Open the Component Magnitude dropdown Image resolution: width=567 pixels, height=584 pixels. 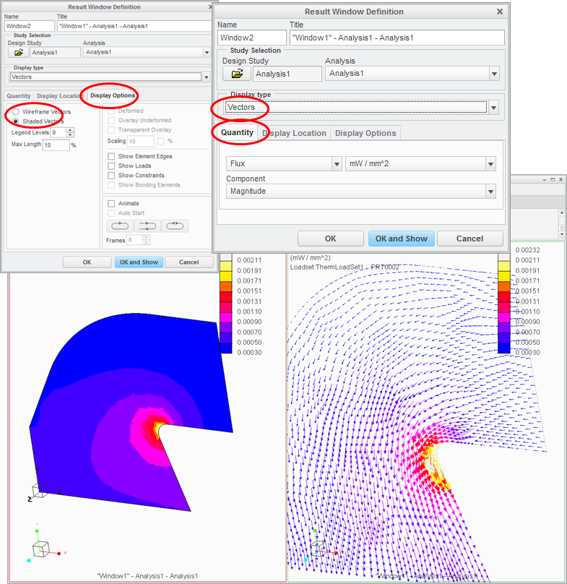(490, 192)
